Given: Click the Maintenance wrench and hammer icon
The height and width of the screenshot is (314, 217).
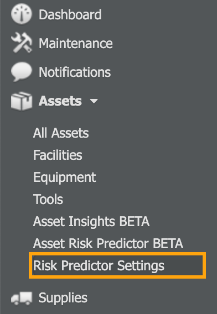Looking at the screenshot, I should click(22, 43).
